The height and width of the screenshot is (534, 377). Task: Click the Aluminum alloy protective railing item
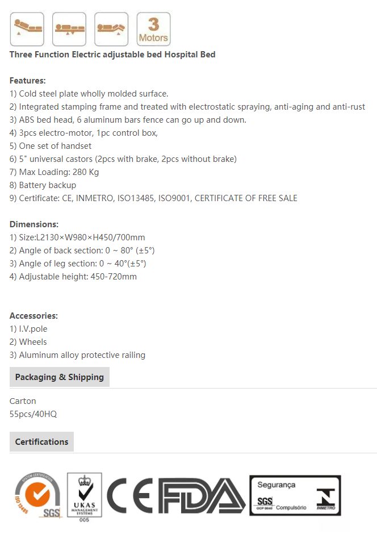coord(77,355)
